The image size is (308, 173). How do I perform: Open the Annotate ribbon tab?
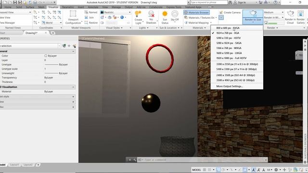[93, 7]
